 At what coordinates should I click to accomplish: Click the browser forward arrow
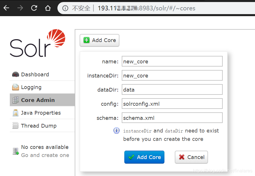[x=20, y=8]
